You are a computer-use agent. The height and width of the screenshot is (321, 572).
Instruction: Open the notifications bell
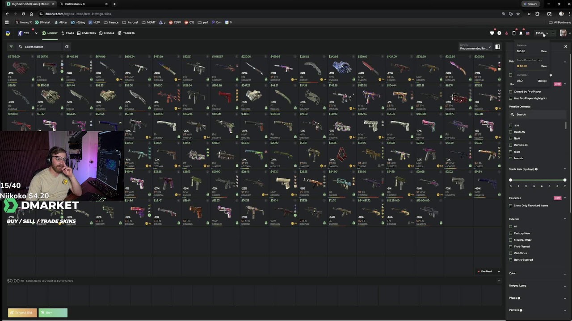521,33
